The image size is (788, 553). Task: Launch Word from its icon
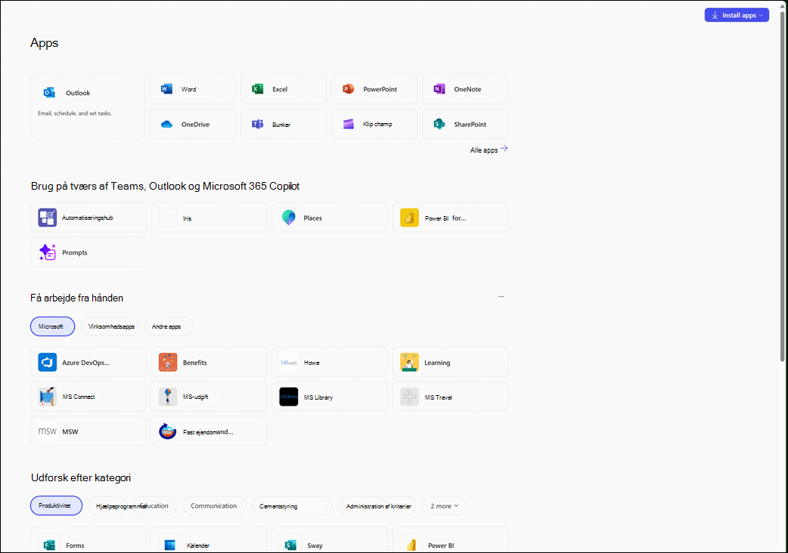(166, 89)
